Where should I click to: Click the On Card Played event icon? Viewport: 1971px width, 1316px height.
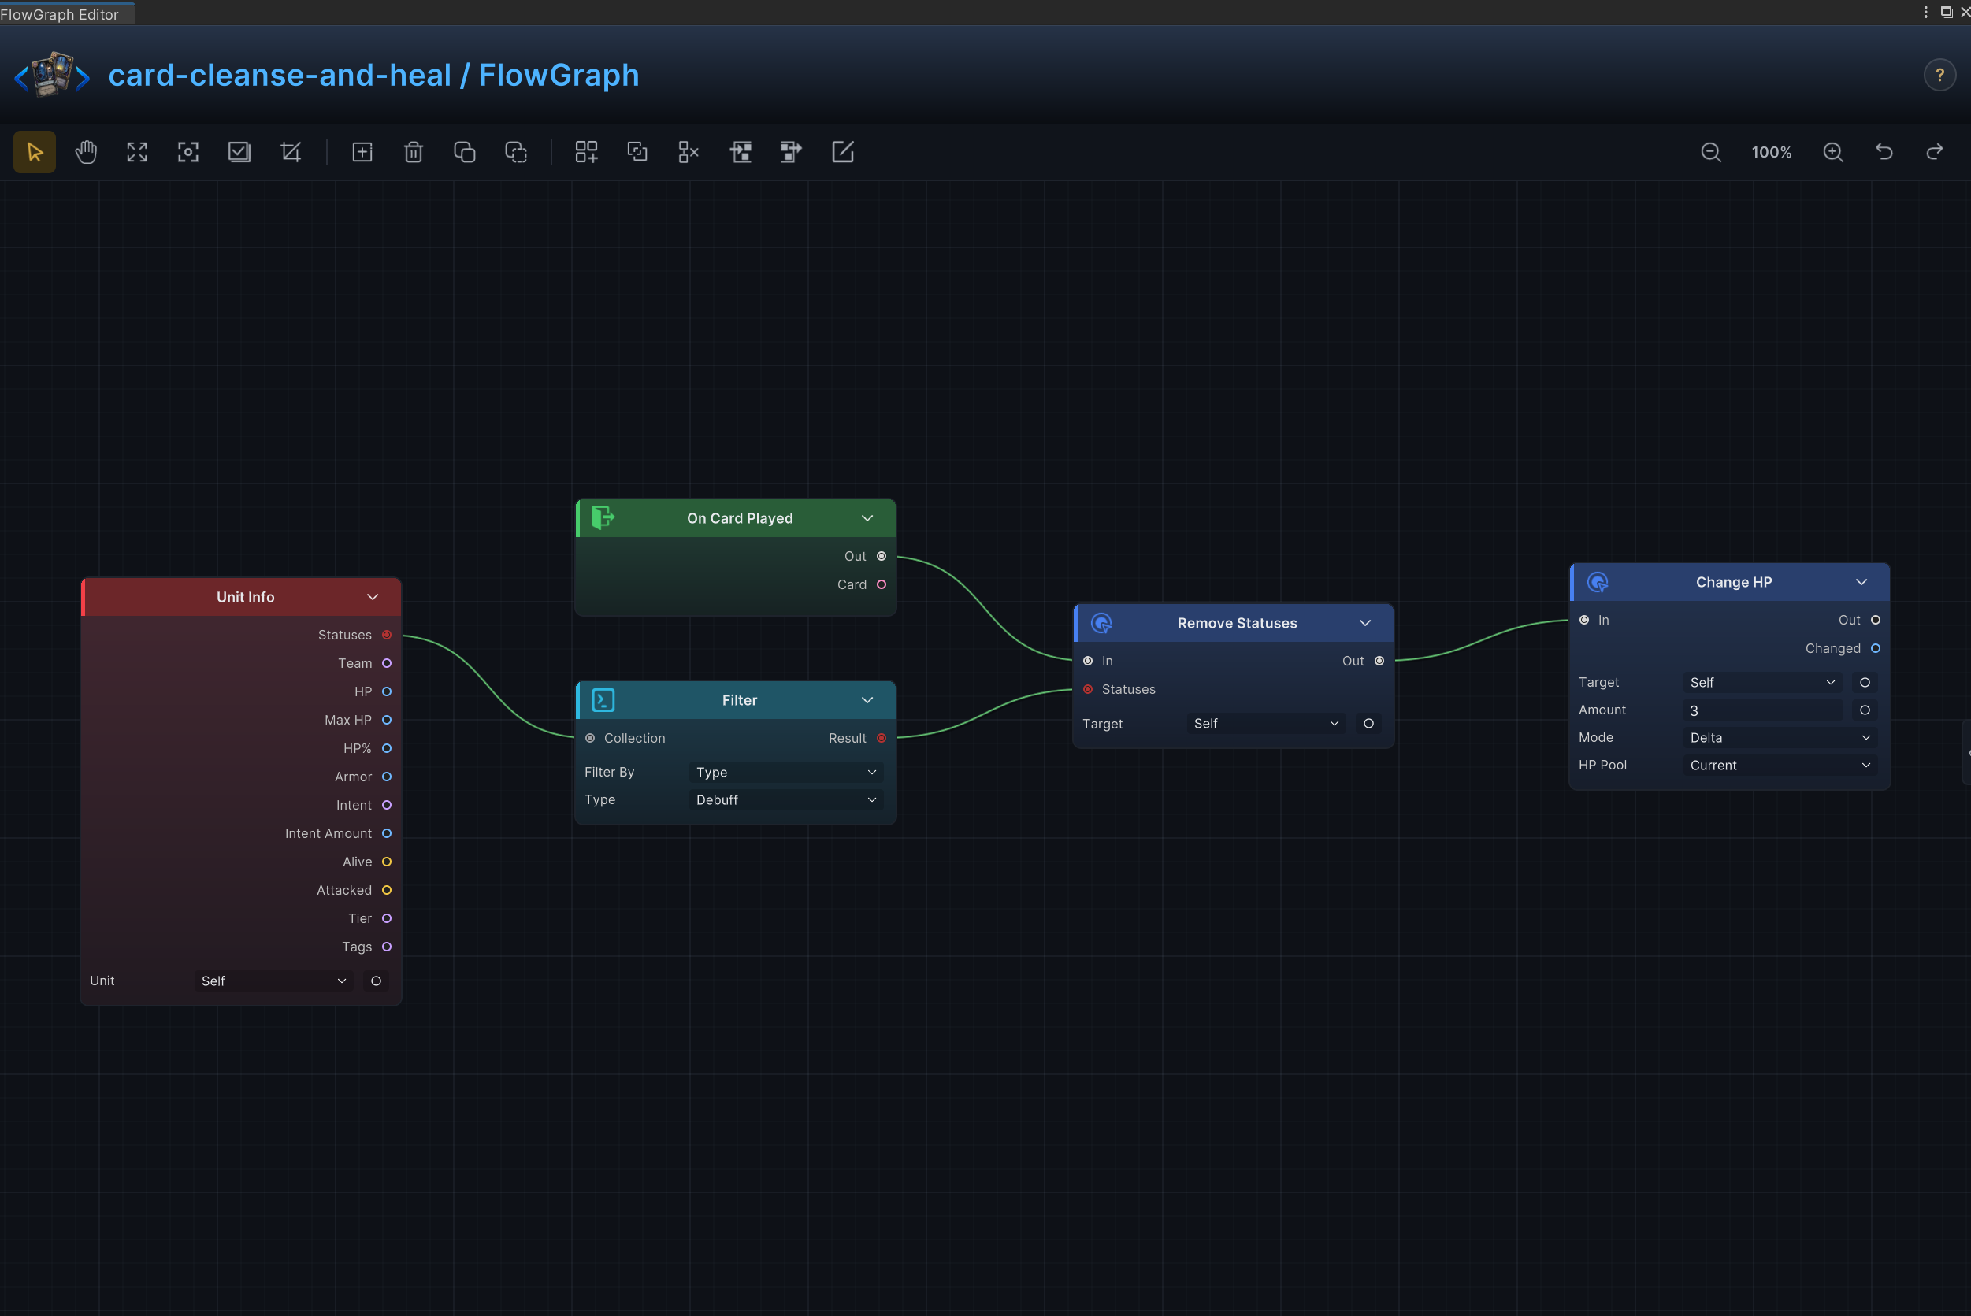point(603,518)
